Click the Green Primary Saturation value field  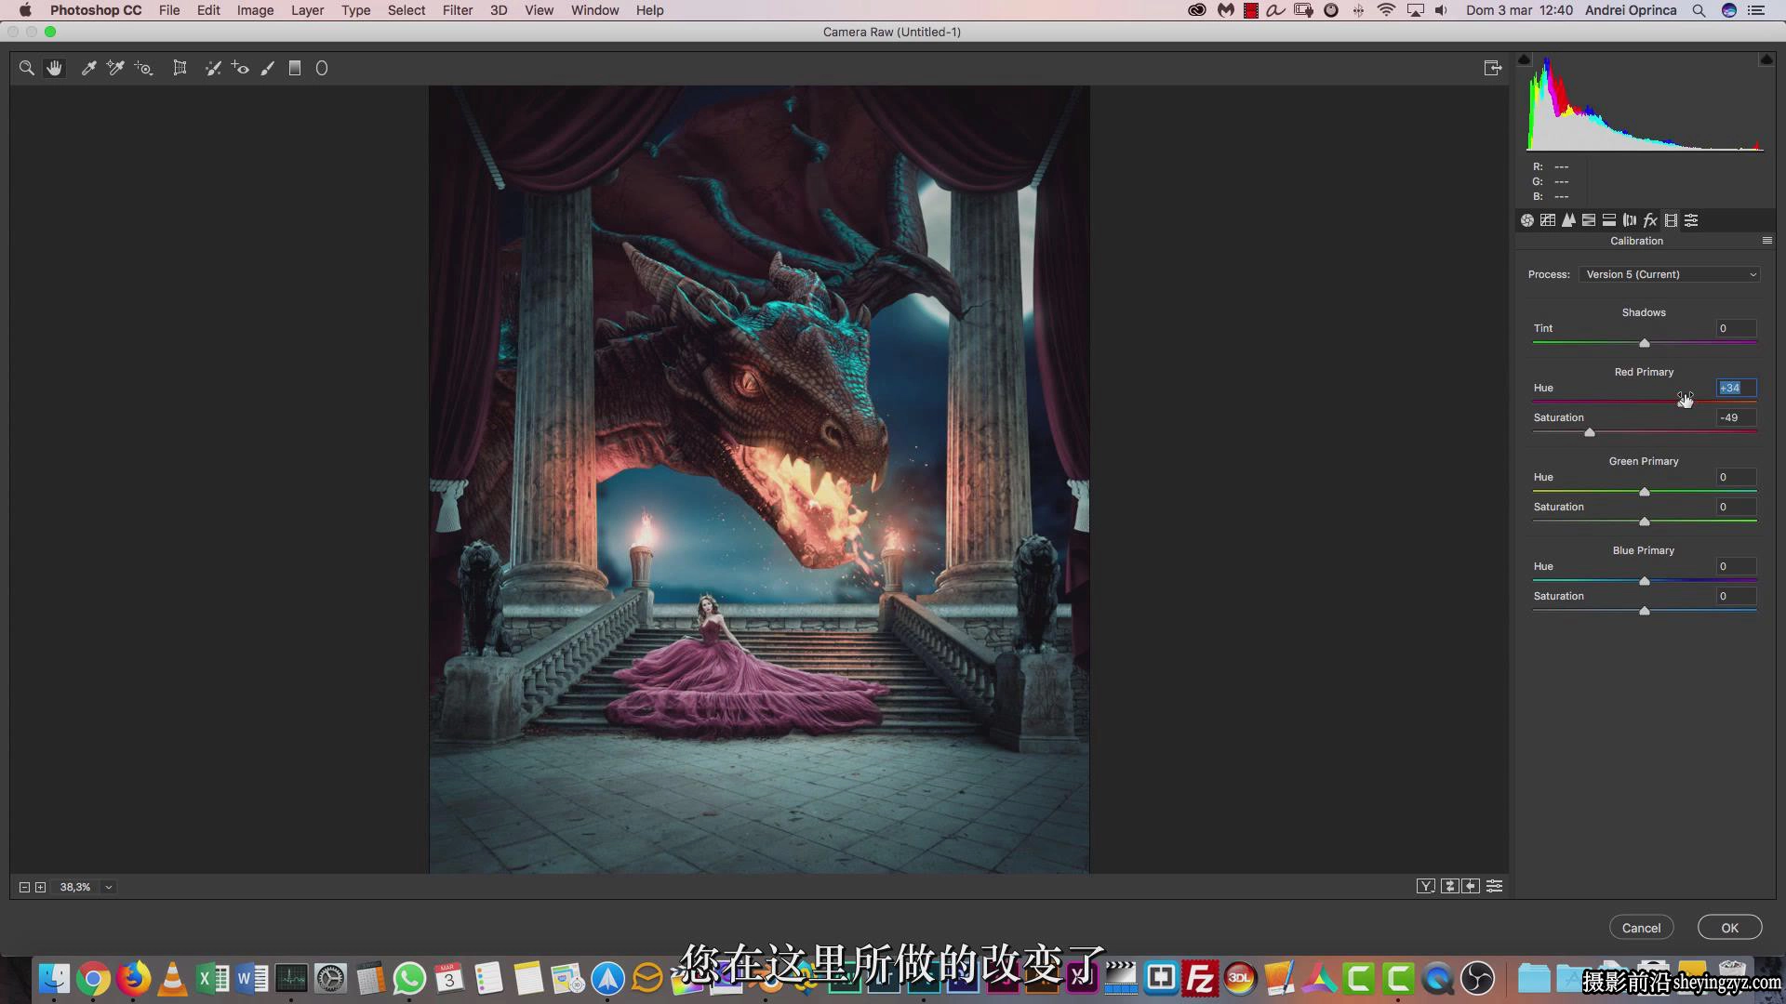click(x=1737, y=507)
